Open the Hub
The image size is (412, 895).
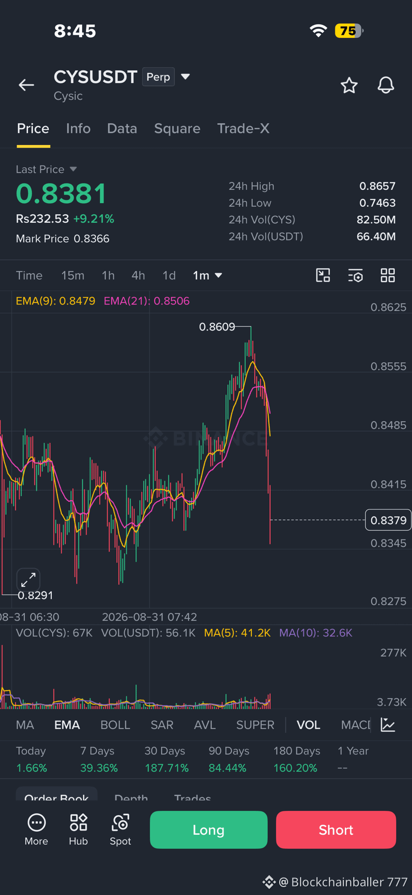[78, 830]
